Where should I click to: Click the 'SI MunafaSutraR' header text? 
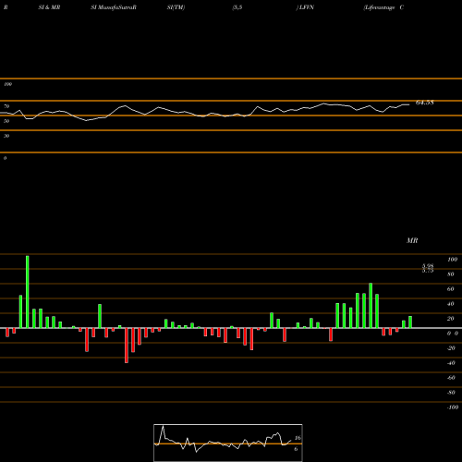coord(114,7)
